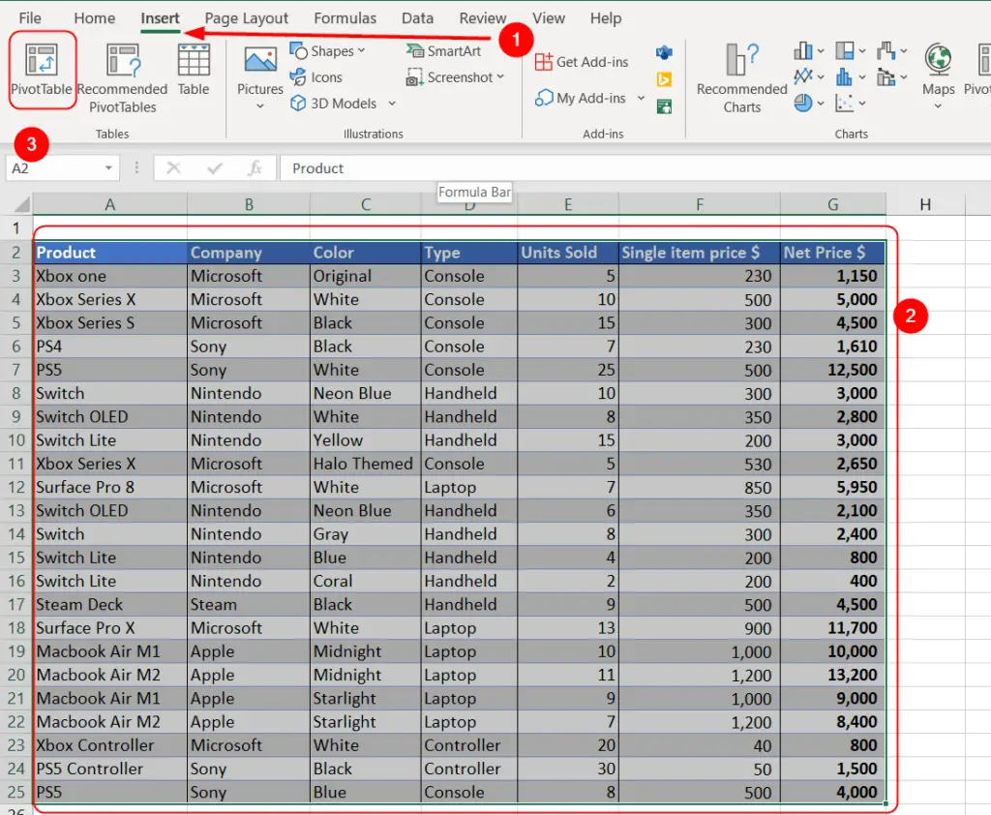Insert Icons from Illustrations group
Viewport: 991px width, 815px height.
click(x=316, y=77)
